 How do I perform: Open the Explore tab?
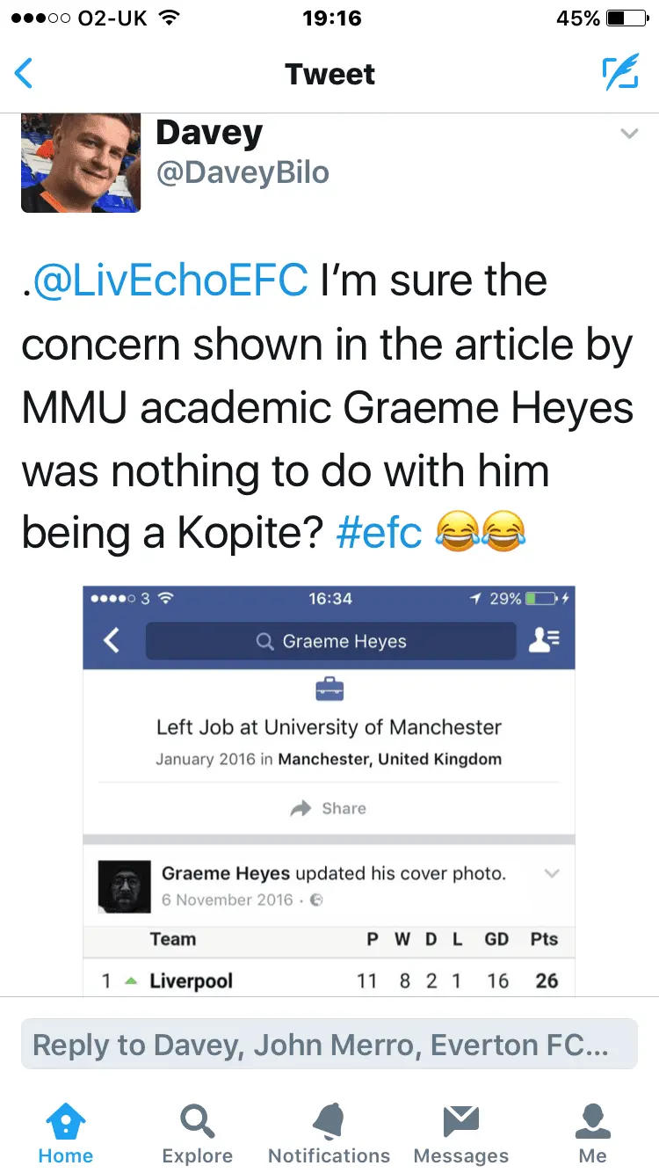(198, 1133)
